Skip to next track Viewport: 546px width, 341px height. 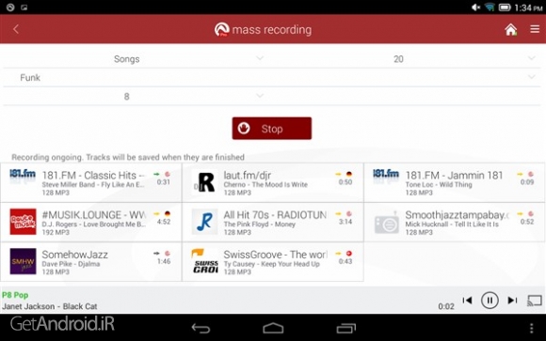tap(512, 301)
